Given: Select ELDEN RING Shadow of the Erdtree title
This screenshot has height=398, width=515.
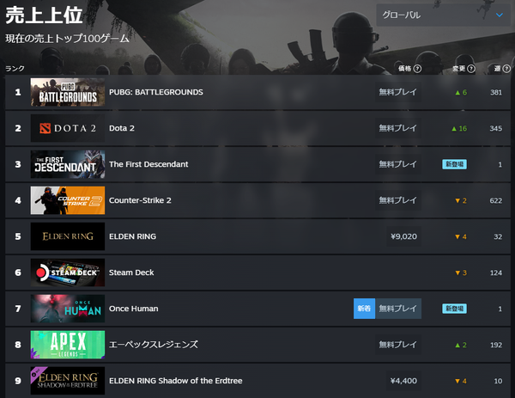Looking at the screenshot, I should click(176, 381).
